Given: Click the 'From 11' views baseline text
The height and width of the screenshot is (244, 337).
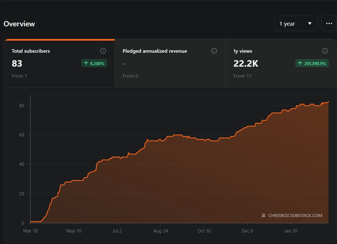Looking at the screenshot, I should [x=243, y=76].
